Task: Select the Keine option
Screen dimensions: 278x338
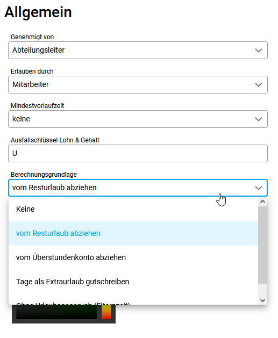Action: [x=133, y=209]
